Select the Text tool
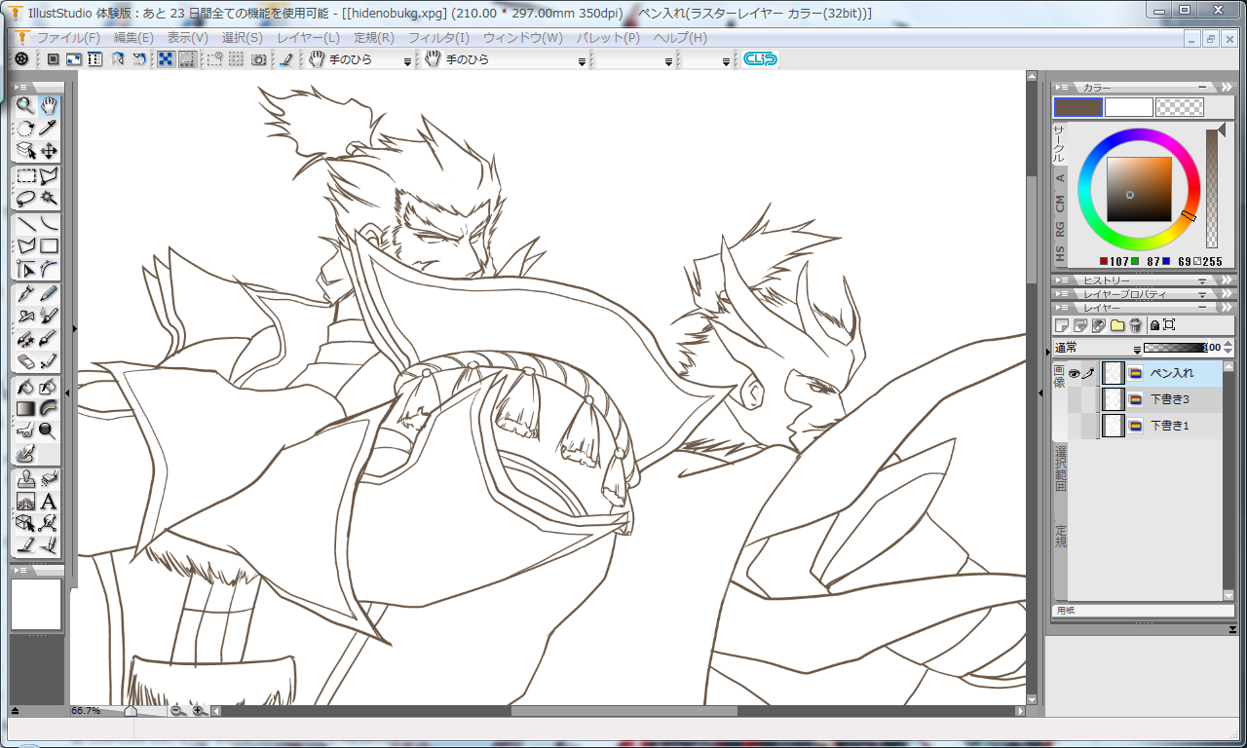1247x748 pixels. pyautogui.click(x=48, y=502)
